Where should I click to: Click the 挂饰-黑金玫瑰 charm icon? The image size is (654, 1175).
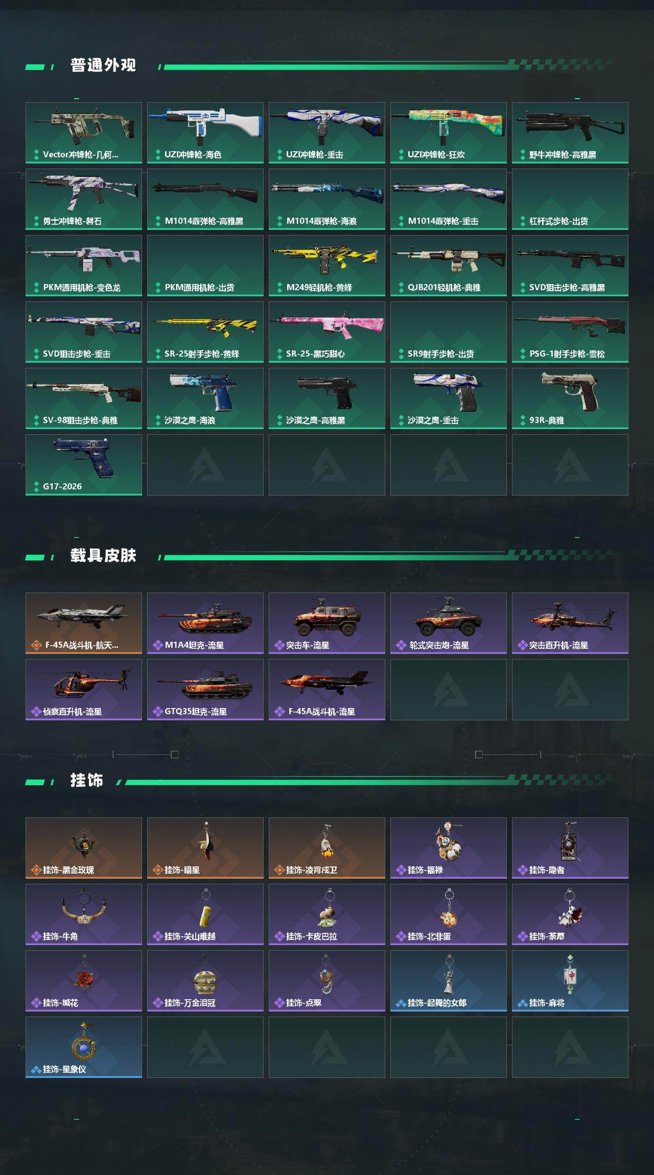coord(84,848)
